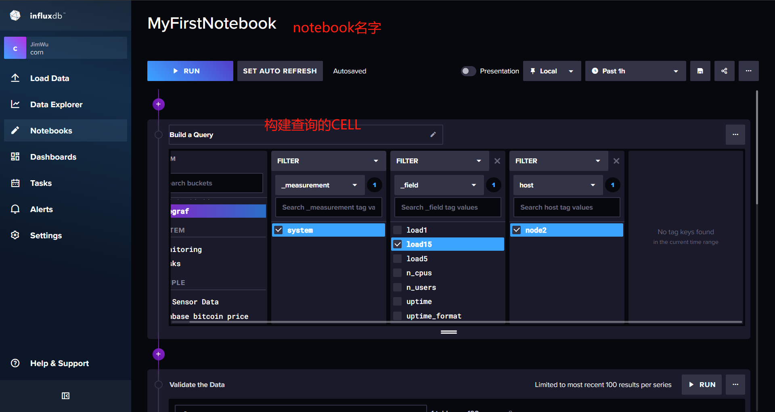This screenshot has width=775, height=412.
Task: Open the FILTER dropdown above _field
Action: 440,161
